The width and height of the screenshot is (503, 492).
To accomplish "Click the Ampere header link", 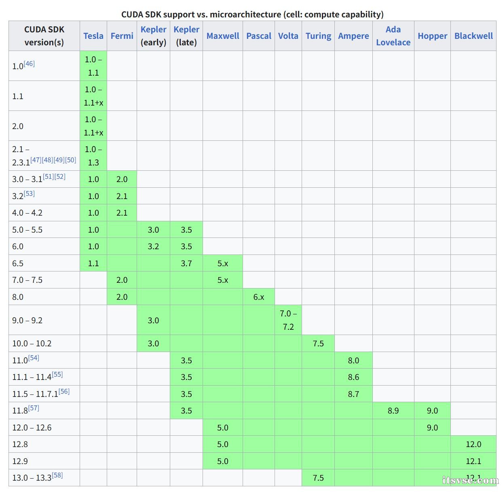I will [x=353, y=36].
